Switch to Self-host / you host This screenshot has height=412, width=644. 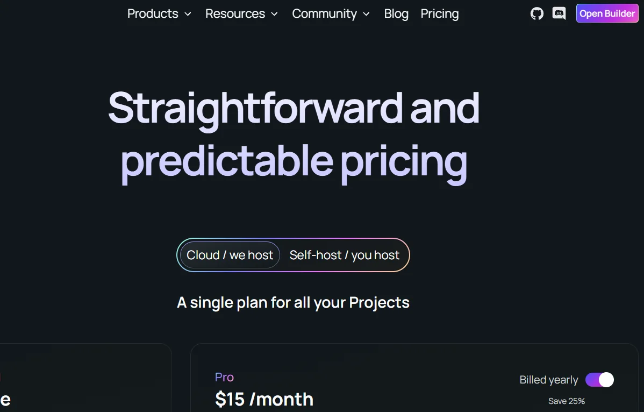[344, 255]
